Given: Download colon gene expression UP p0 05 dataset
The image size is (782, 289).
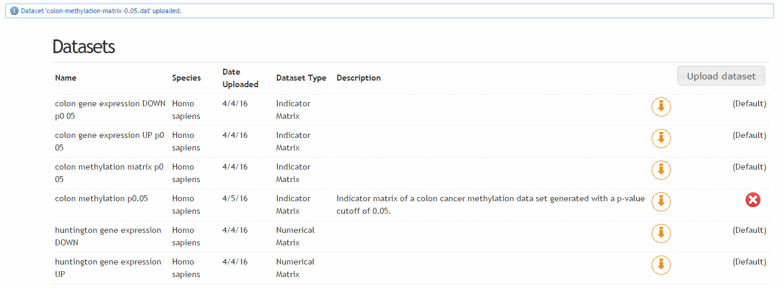Looking at the screenshot, I should point(661,139).
